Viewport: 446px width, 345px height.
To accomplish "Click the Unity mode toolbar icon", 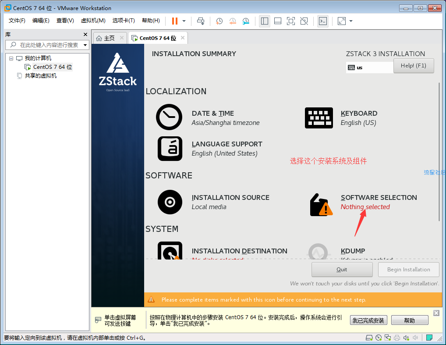I will click(304, 21).
